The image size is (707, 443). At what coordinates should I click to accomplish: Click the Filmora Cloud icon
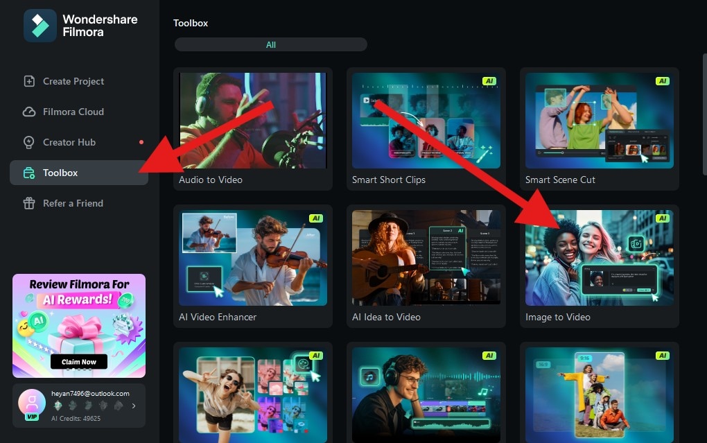click(29, 112)
